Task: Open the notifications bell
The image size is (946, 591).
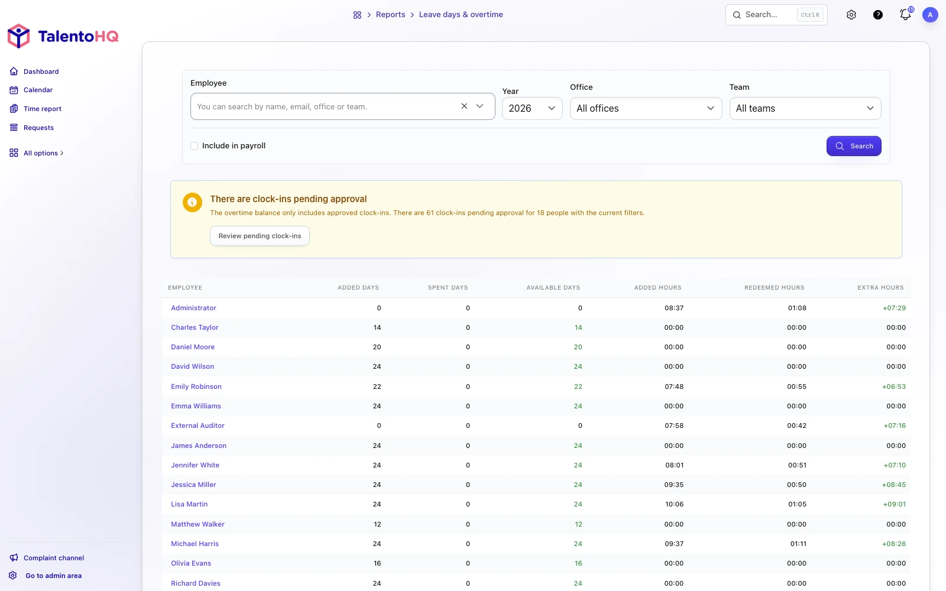Action: click(x=905, y=15)
